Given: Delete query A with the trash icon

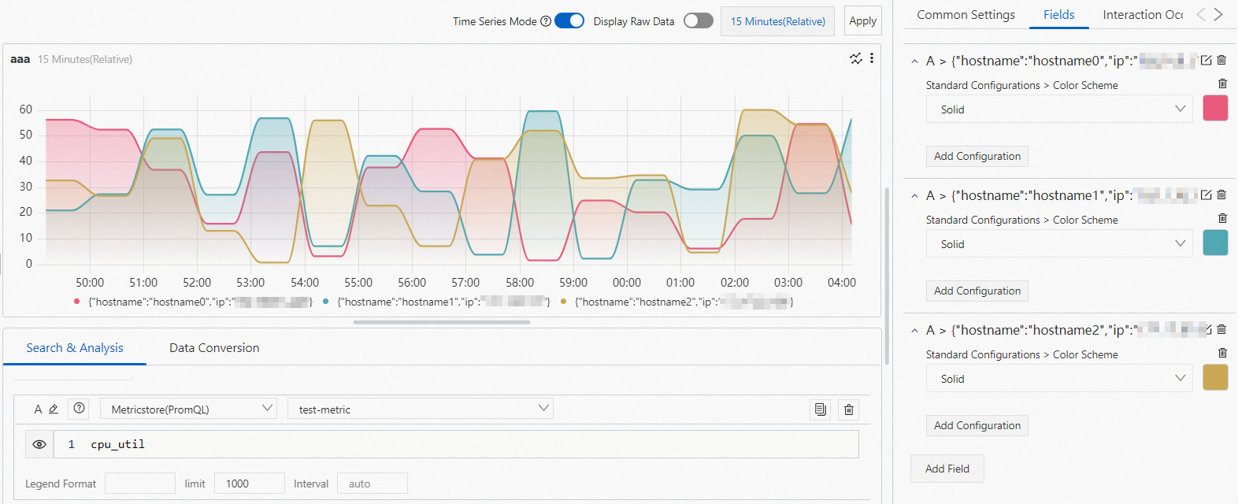Looking at the screenshot, I should (x=848, y=409).
